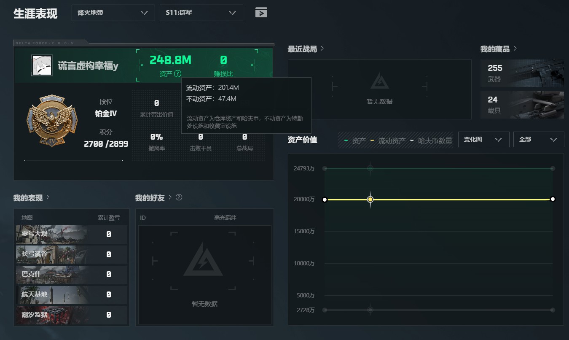
Task: Select the 长弓溪谷 map row
Action: (x=72, y=255)
